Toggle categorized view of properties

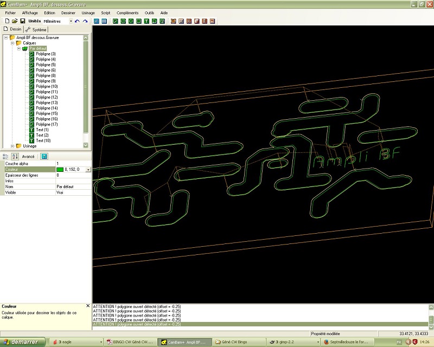coord(6,156)
